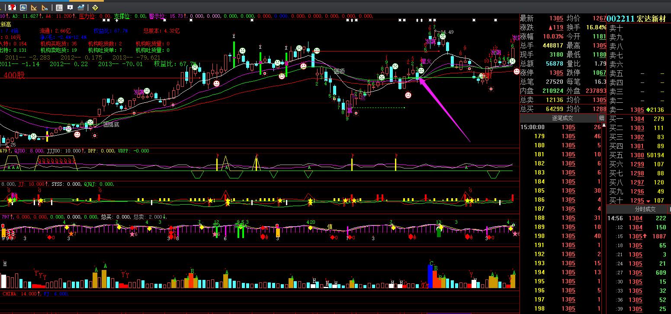This screenshot has height=314, width=671.
Task: Click the 警示位 indicator label
Action: [x=157, y=16]
